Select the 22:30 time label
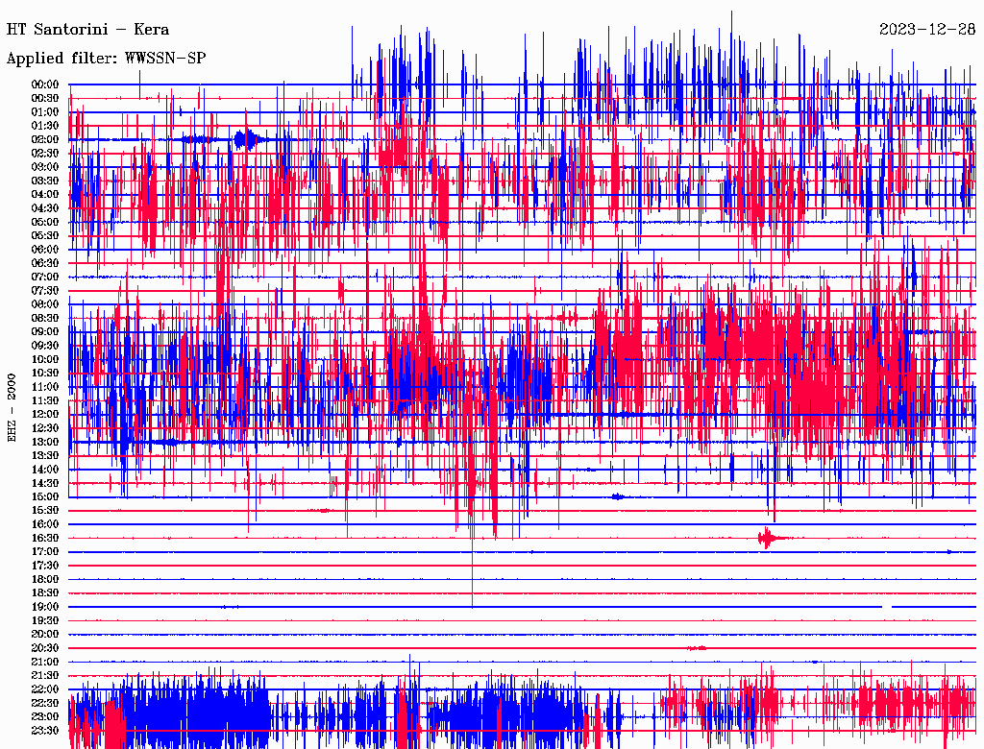The height and width of the screenshot is (749, 984). 45,703
